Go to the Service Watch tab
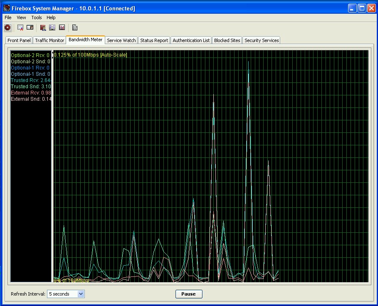Screen dimensions: 378x306 [121, 40]
